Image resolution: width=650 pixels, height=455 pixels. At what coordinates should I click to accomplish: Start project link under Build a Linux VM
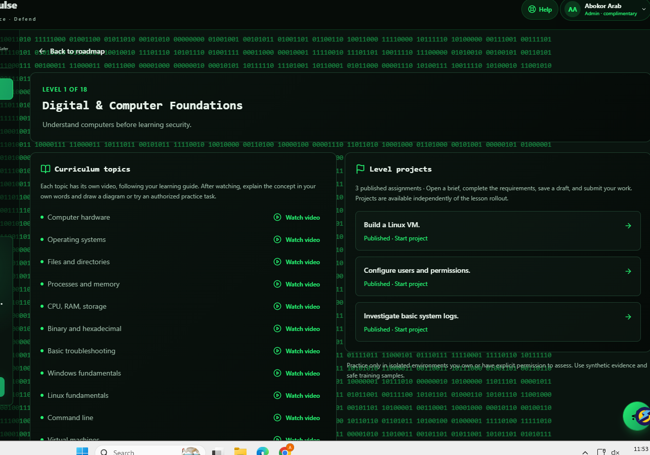coord(411,238)
